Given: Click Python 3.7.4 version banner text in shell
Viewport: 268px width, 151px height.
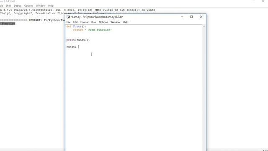Looking at the screenshot, I should pos(77,10).
